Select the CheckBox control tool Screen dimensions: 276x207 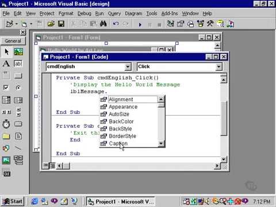[6, 87]
